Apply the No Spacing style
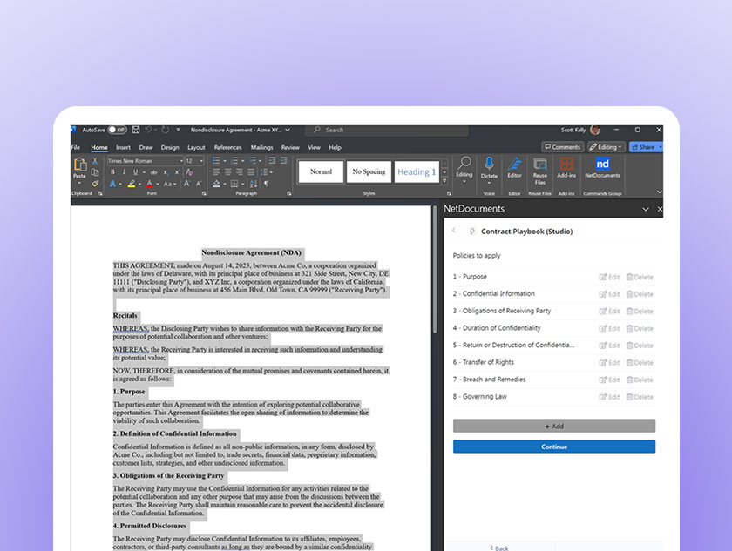Viewport: 732px width, 551px height. 369,171
